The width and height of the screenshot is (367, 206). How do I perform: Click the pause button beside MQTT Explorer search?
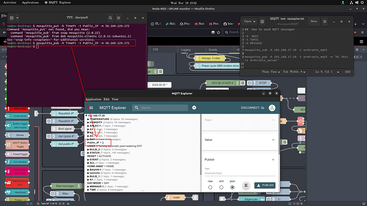194,107
